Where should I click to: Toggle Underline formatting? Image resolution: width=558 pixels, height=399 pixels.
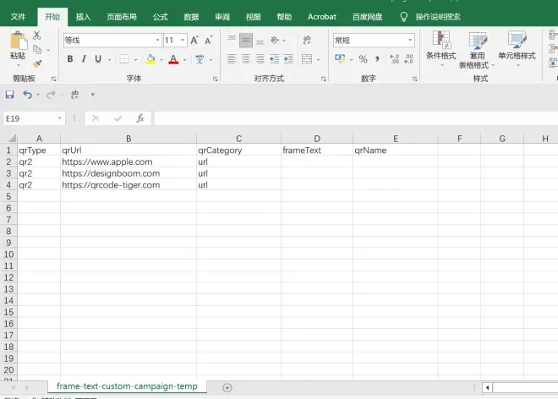(x=98, y=59)
